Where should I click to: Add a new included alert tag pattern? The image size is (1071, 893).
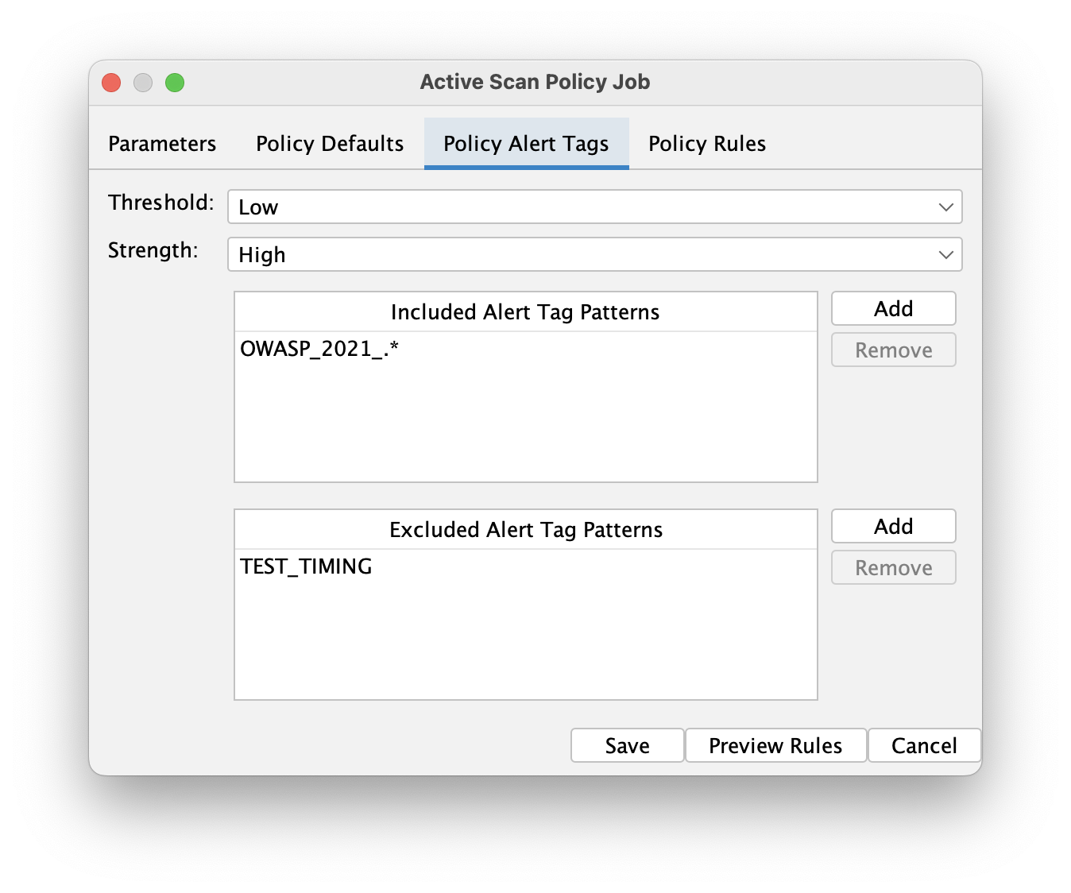pyautogui.click(x=893, y=308)
